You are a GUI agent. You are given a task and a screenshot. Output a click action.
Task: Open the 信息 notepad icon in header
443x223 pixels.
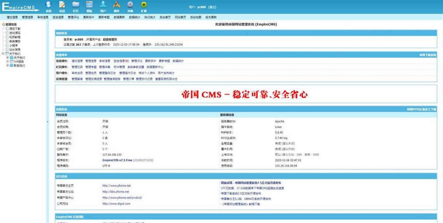coord(62,5)
